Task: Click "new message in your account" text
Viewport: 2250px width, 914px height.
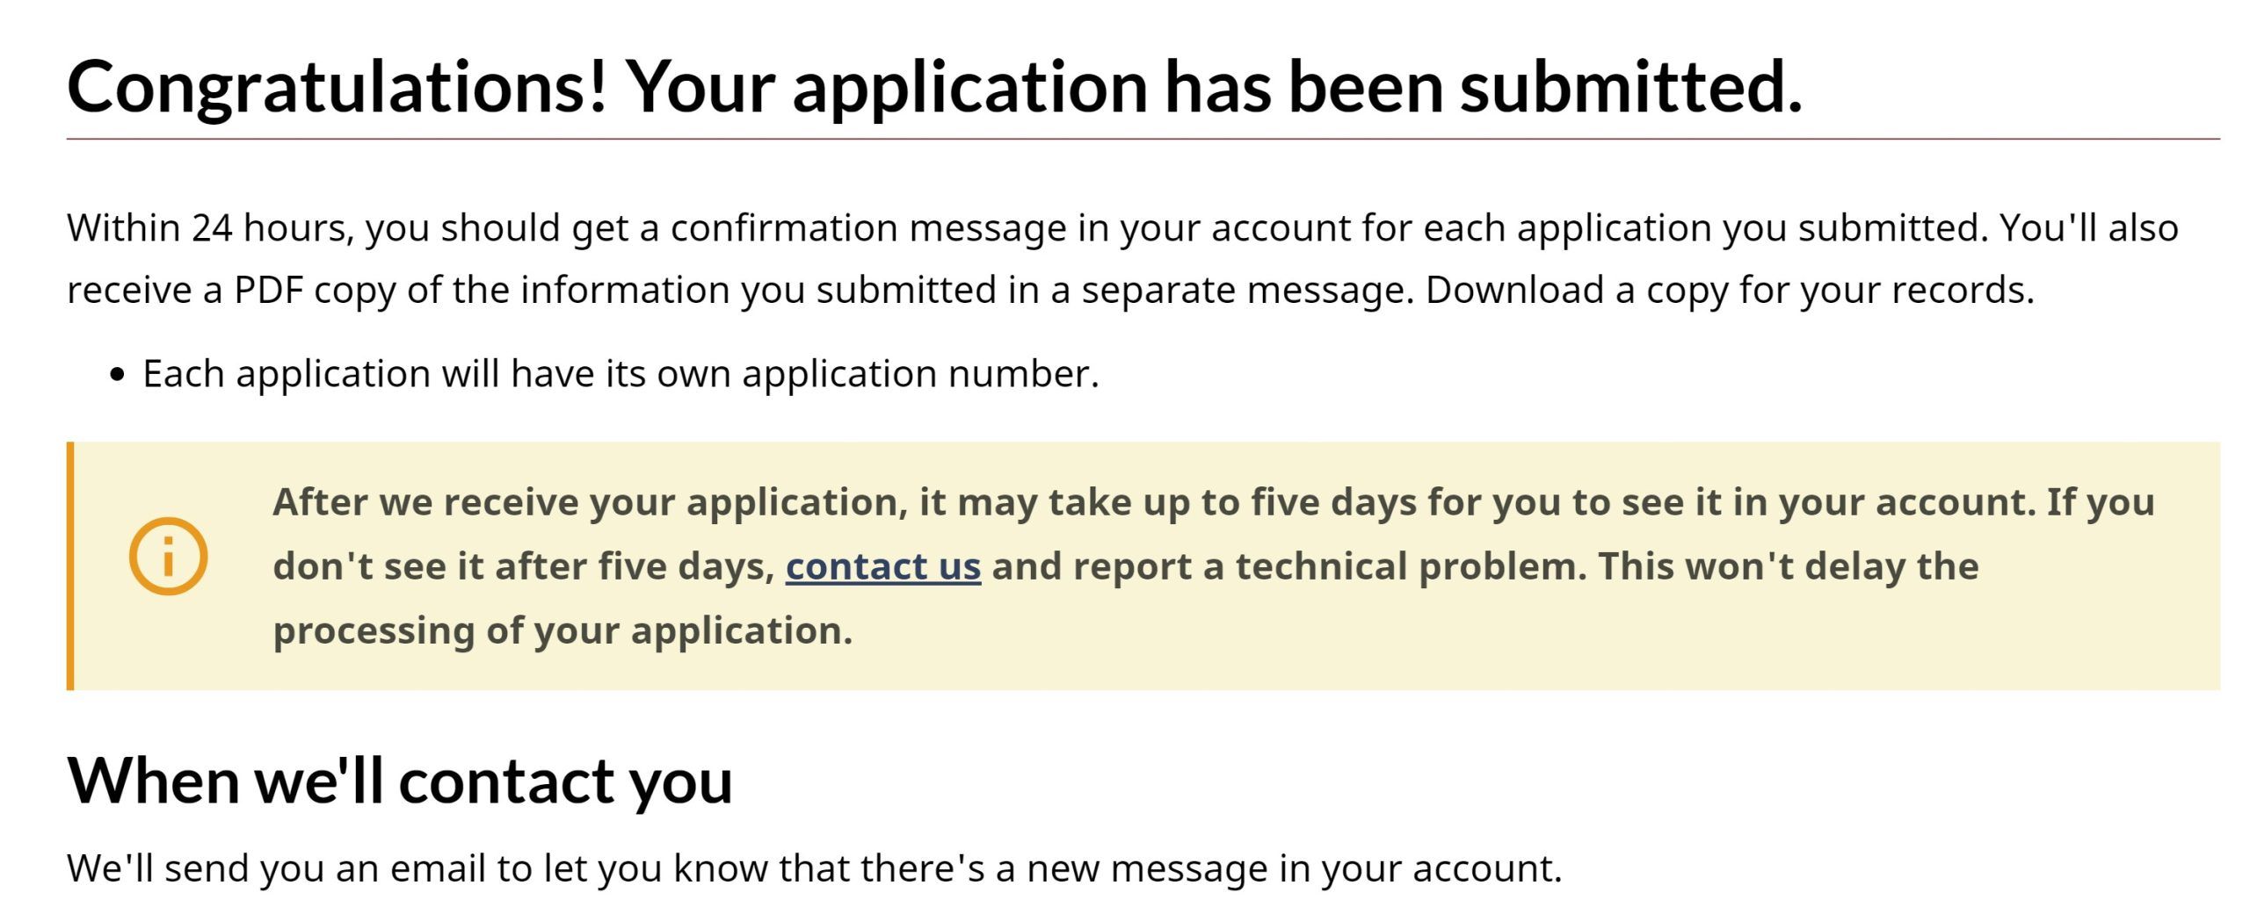Action: coord(1294,868)
